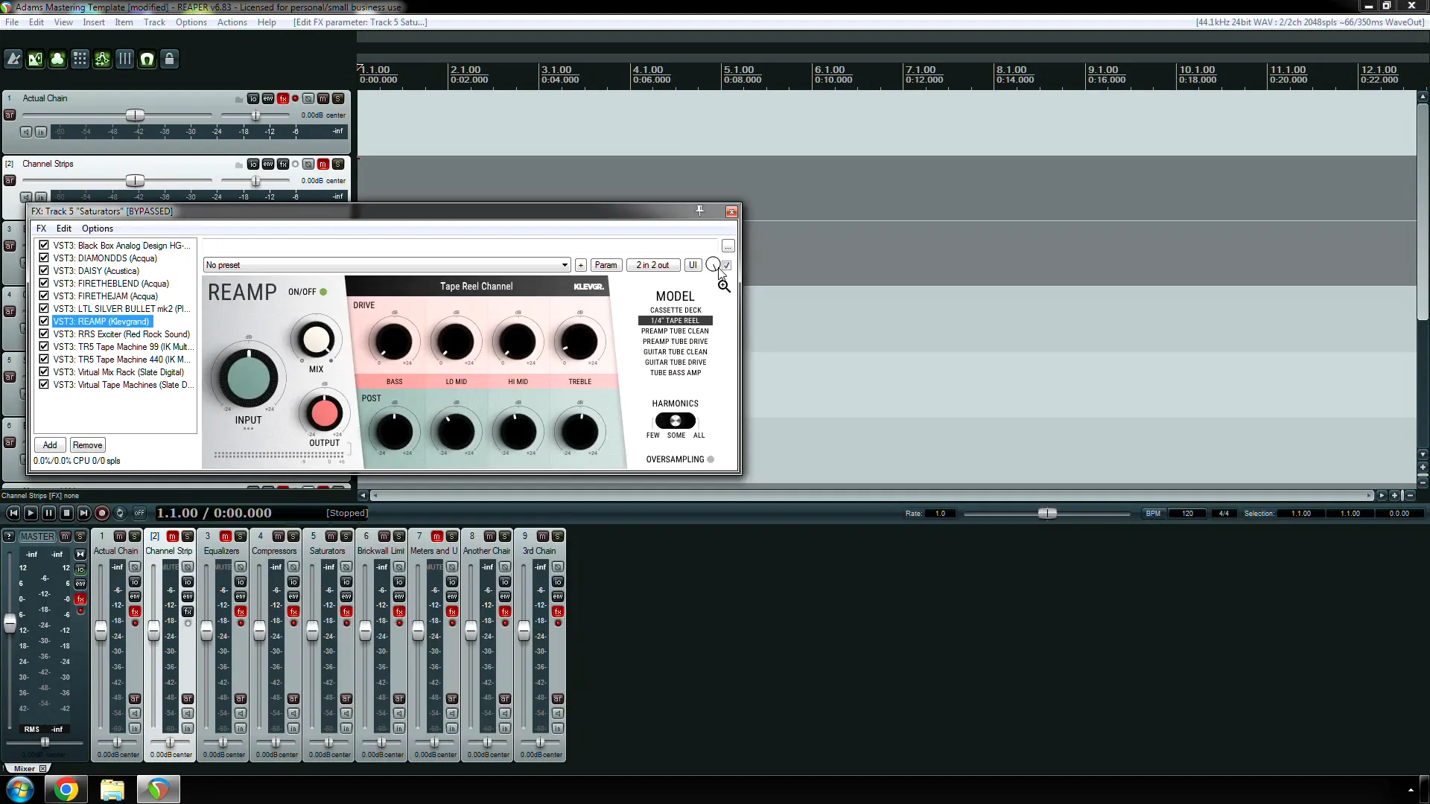Select VST3: TR5 Tape Machine 99 plugin
This screenshot has width=1430, height=804.
[x=120, y=345]
